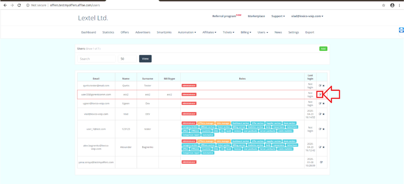Select the user_1@test.com email cell
This screenshot has height=184, width=404.
(96, 129)
